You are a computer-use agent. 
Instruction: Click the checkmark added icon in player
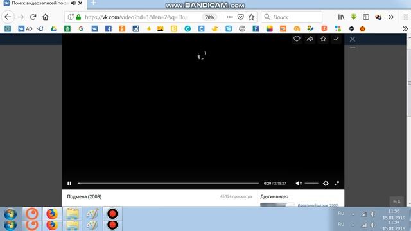click(336, 38)
